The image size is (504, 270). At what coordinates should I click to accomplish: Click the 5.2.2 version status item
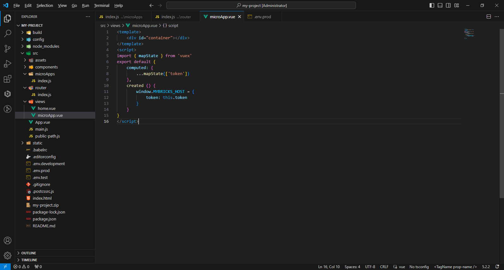(x=486, y=267)
